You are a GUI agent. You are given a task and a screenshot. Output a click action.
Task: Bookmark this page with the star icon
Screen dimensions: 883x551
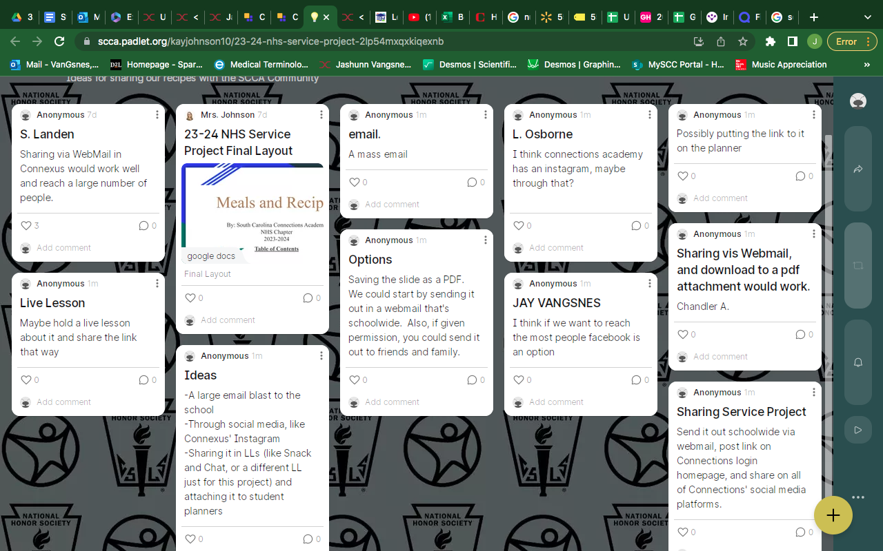(x=743, y=41)
